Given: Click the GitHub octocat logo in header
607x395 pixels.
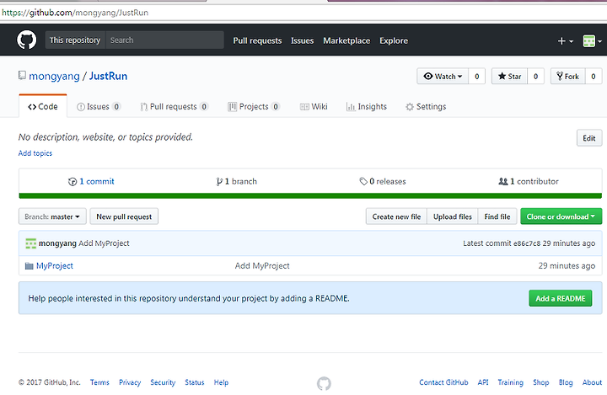Looking at the screenshot, I should (x=27, y=40).
